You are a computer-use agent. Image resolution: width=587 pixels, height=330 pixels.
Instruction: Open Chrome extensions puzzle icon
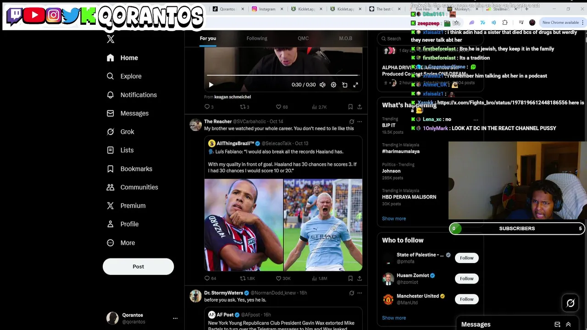point(505,22)
